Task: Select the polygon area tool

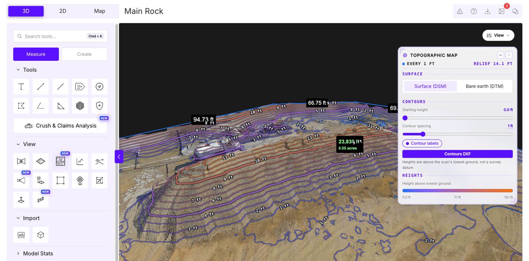Action: tap(21, 106)
